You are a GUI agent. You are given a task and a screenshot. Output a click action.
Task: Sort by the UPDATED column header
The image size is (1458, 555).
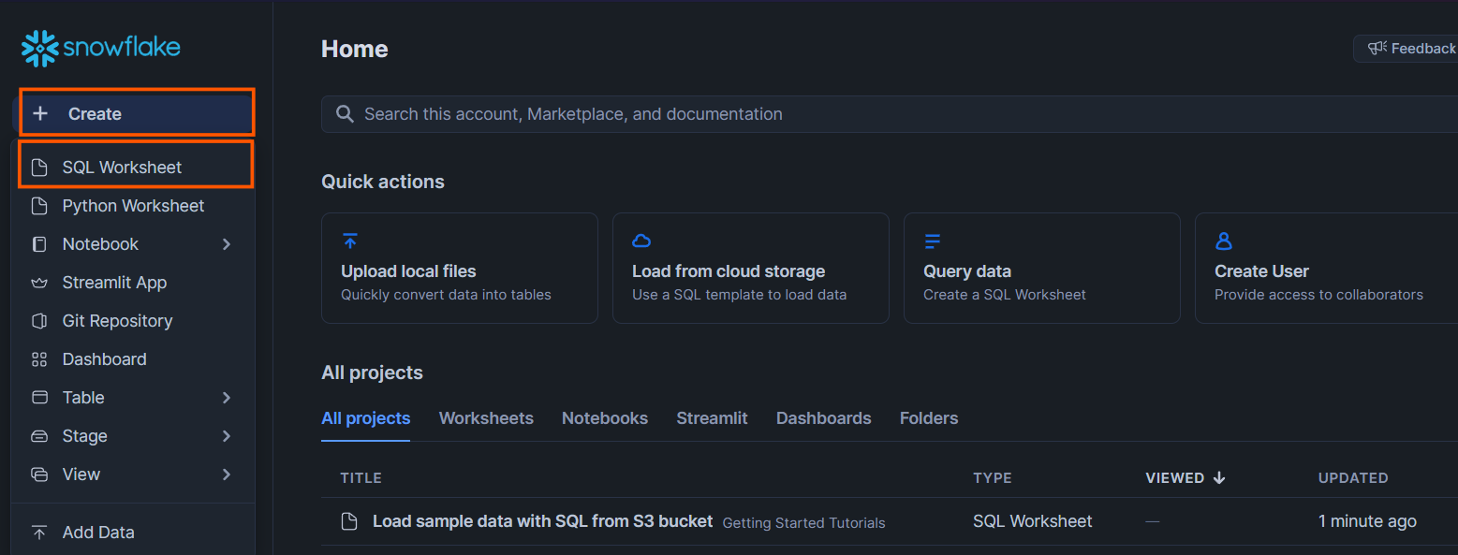pyautogui.click(x=1353, y=477)
